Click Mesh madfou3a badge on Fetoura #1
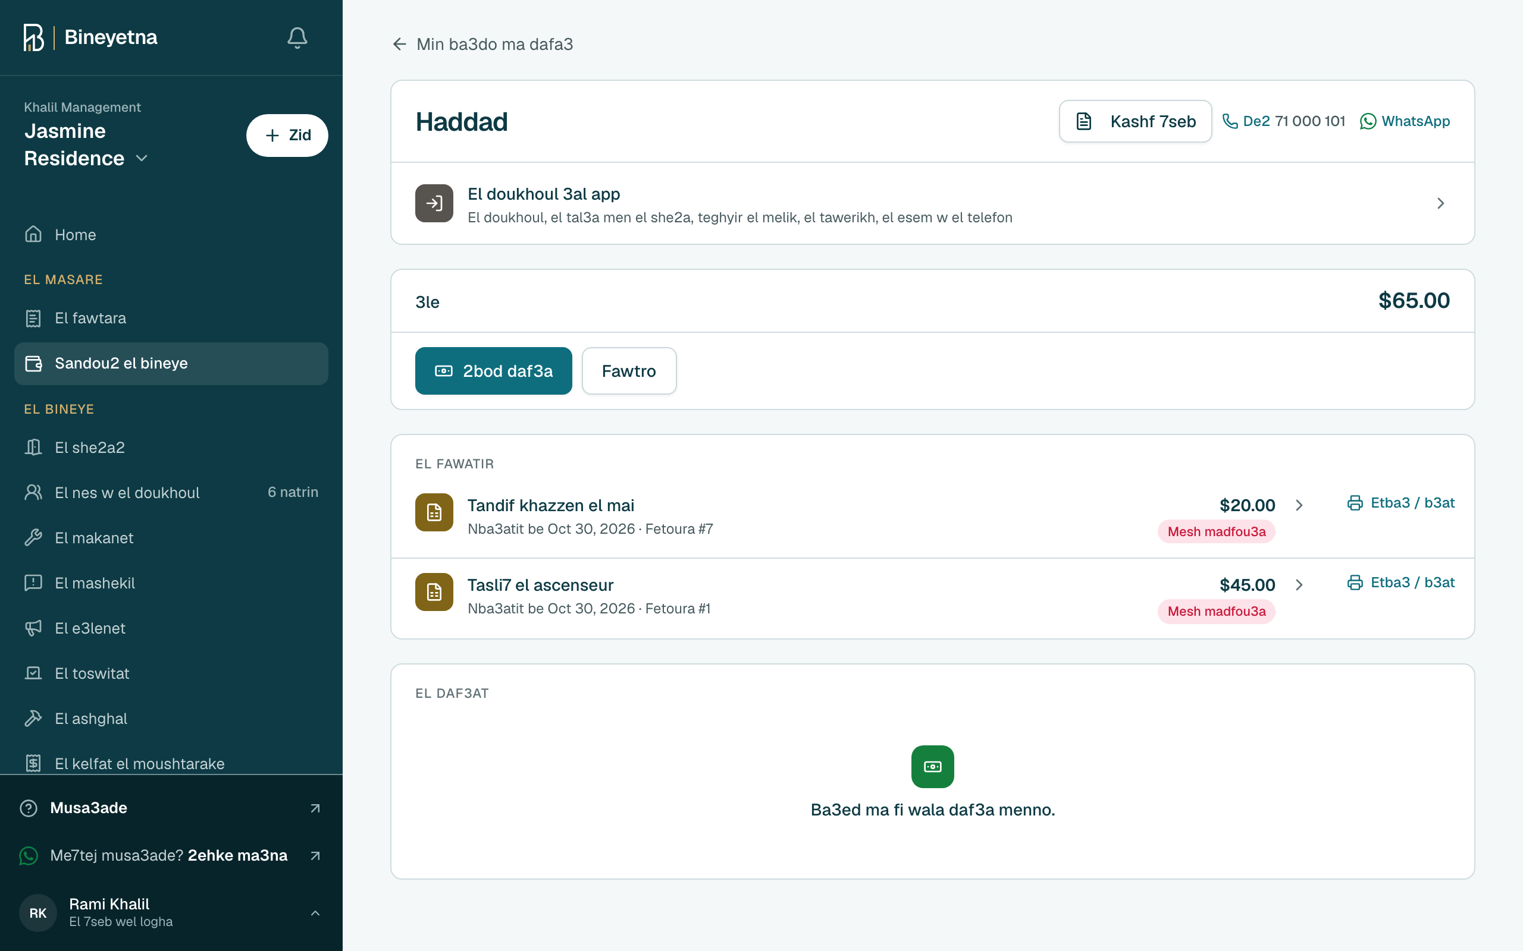 pyautogui.click(x=1217, y=612)
